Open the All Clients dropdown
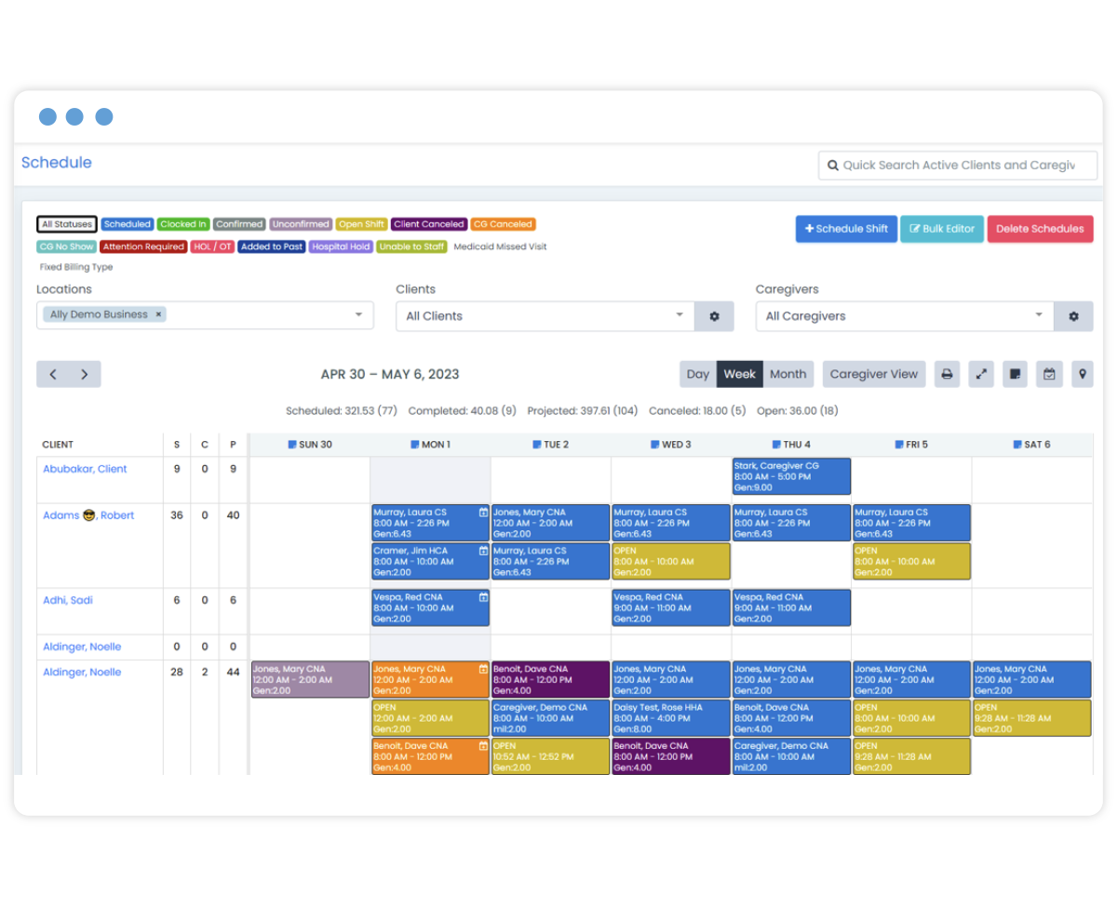 pos(545,316)
